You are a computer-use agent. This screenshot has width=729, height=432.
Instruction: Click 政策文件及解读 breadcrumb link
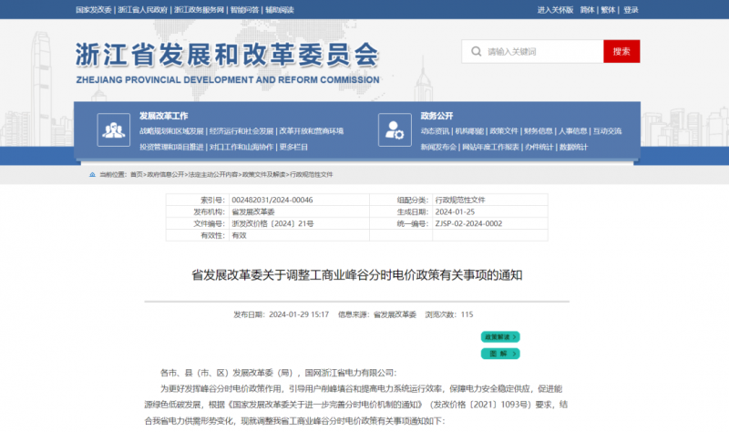click(264, 174)
